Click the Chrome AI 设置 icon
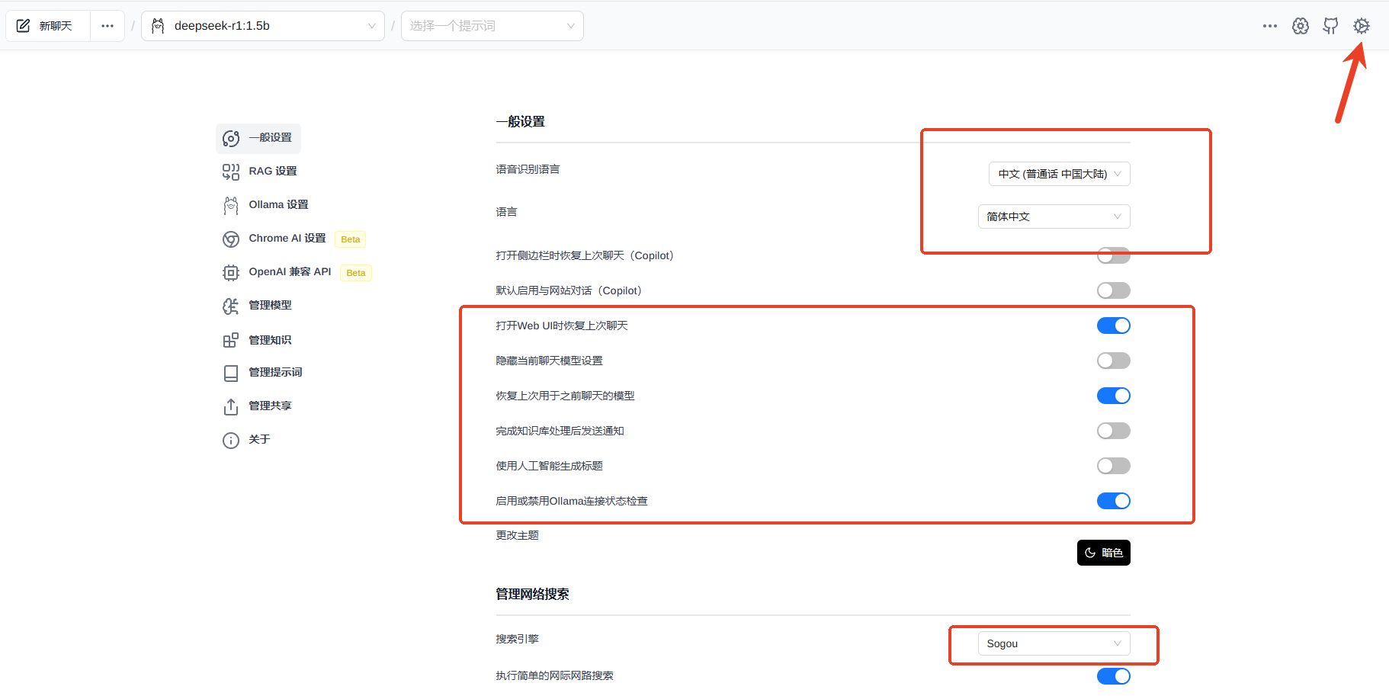The image size is (1389, 696). (230, 239)
